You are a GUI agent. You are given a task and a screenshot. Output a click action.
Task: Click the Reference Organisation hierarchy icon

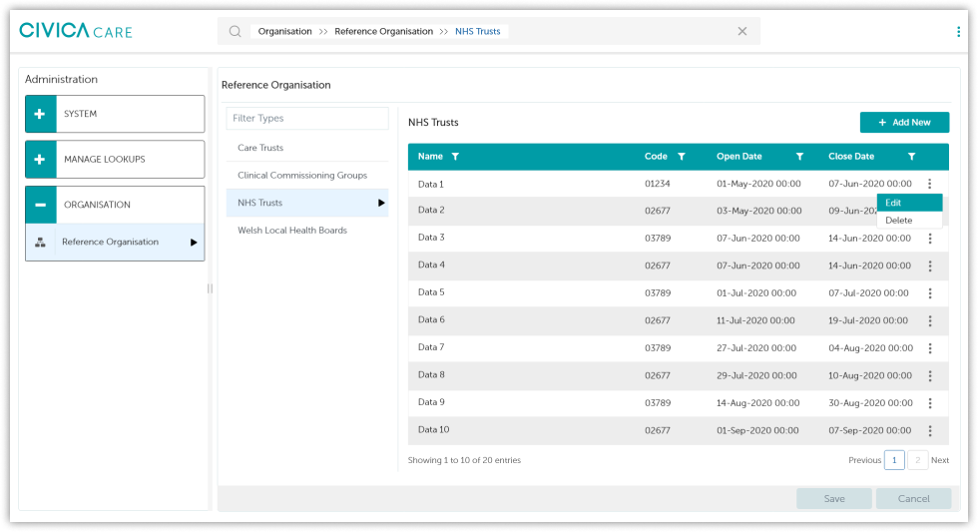tap(40, 243)
